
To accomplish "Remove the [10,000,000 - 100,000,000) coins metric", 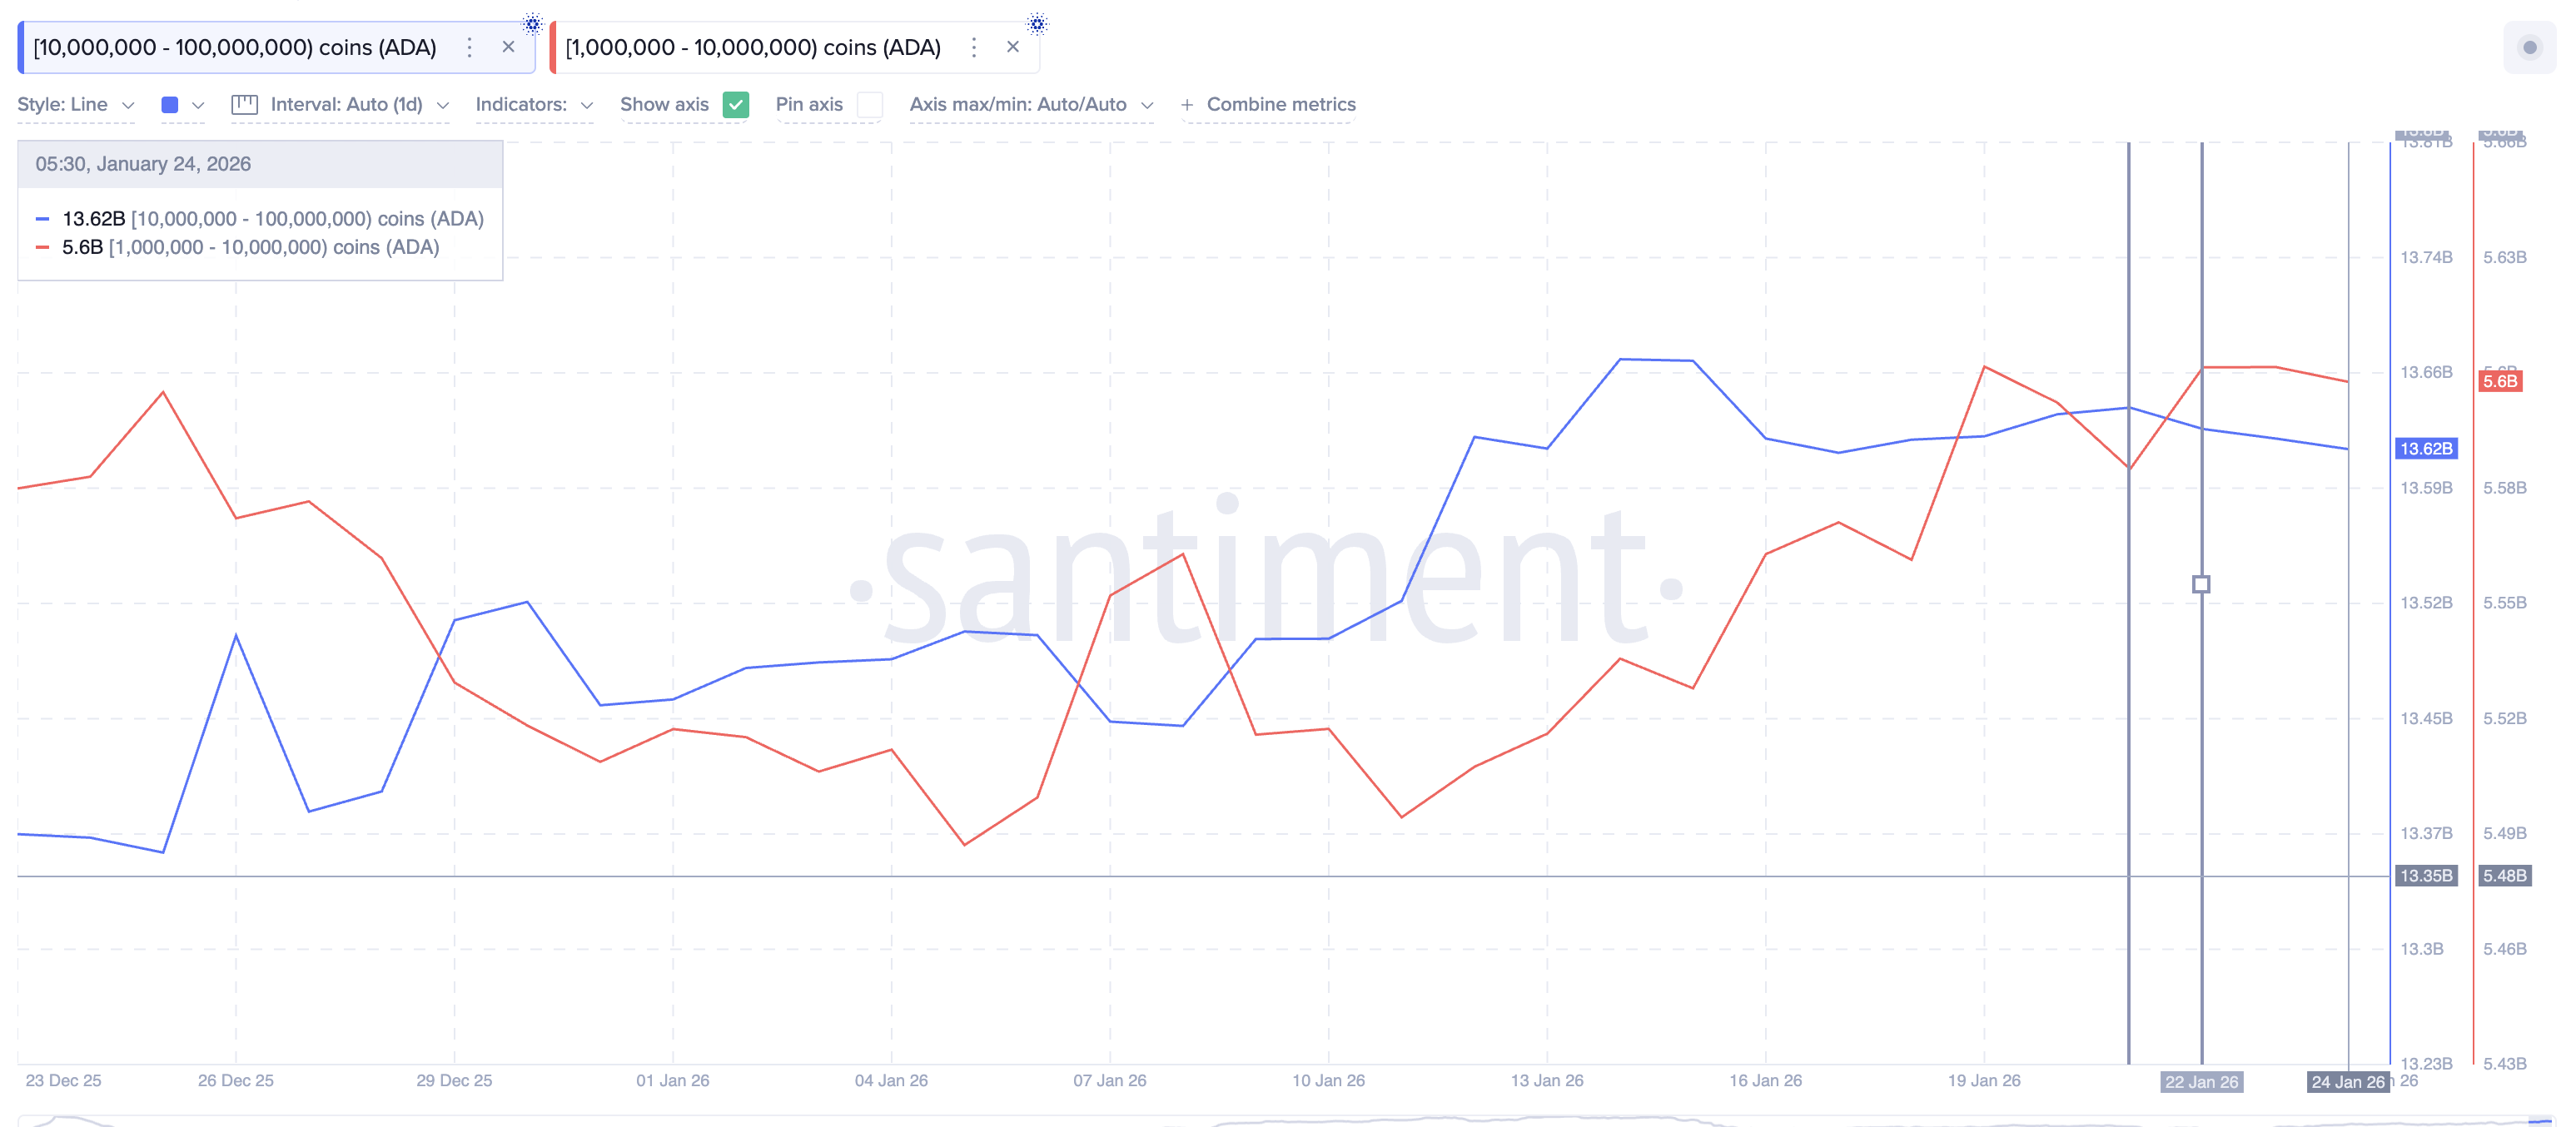I will (x=509, y=46).
